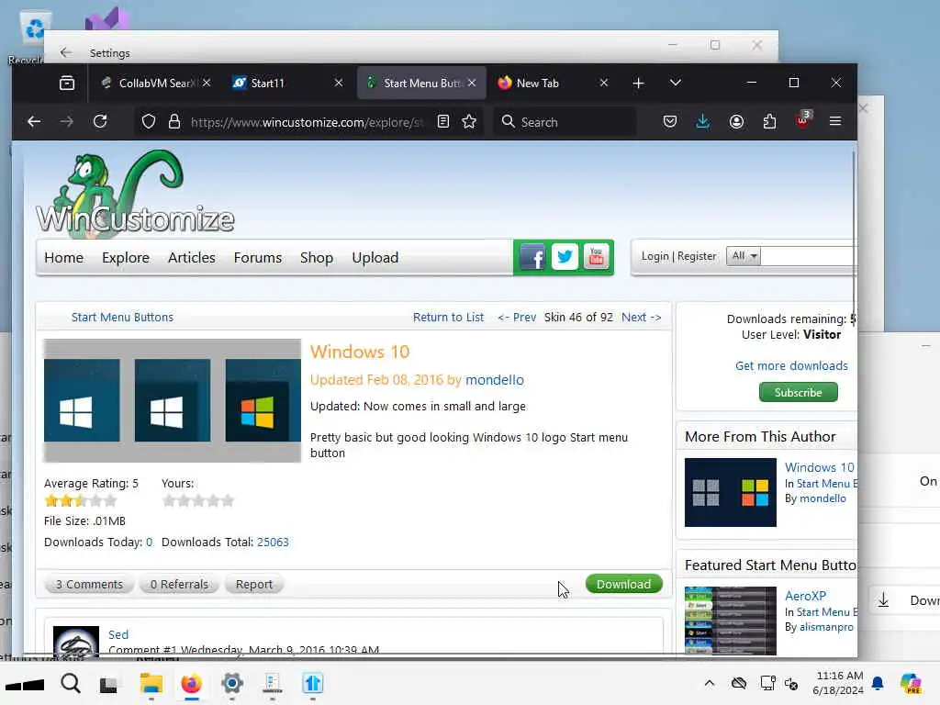
Task: Open author mondello profile link
Action: [x=495, y=380]
